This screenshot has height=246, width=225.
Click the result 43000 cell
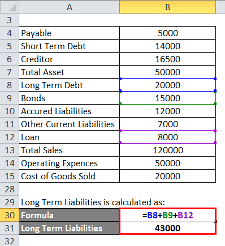[167, 228]
